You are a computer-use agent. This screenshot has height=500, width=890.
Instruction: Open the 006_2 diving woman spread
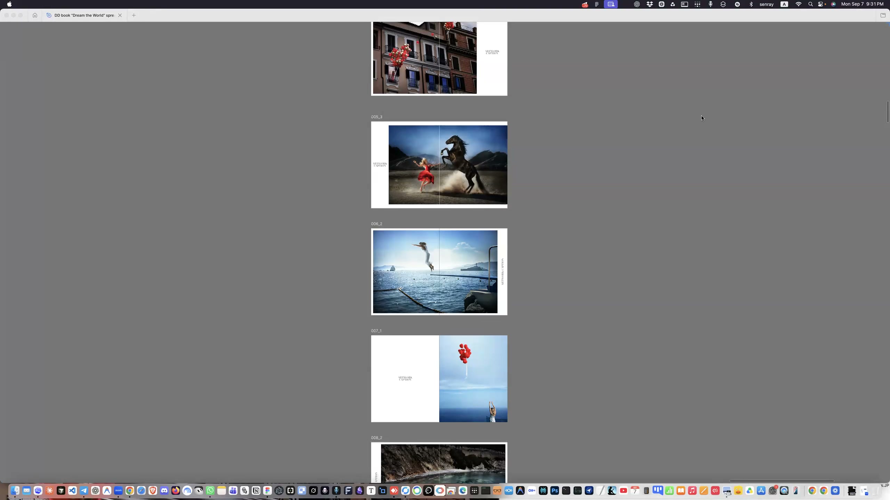(x=439, y=272)
